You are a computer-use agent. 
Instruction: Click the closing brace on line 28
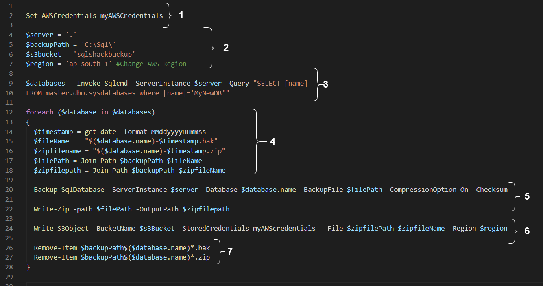28,267
